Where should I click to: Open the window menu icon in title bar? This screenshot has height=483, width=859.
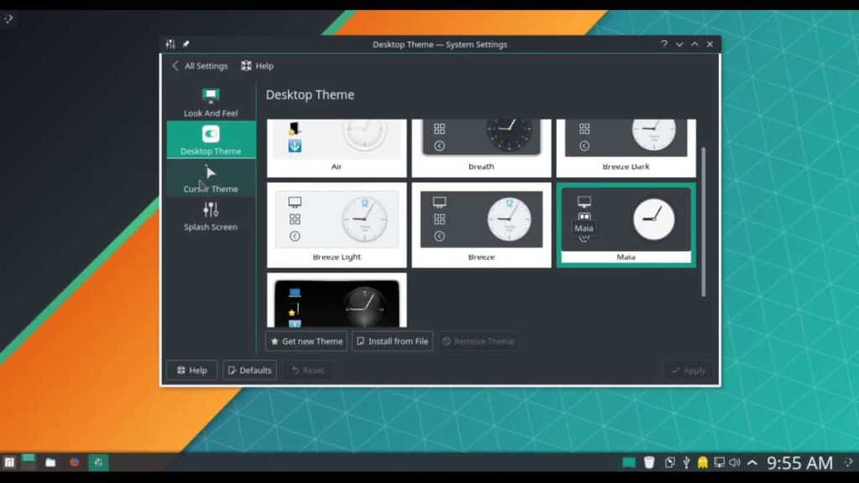pyautogui.click(x=170, y=44)
